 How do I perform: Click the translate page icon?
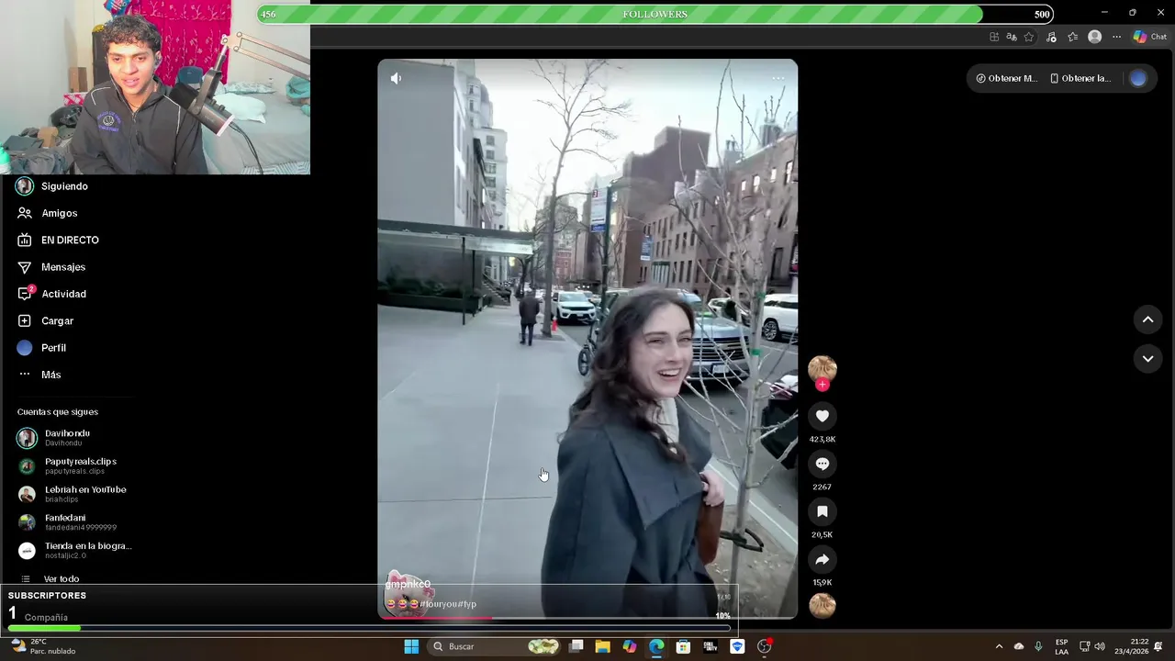tap(1012, 37)
